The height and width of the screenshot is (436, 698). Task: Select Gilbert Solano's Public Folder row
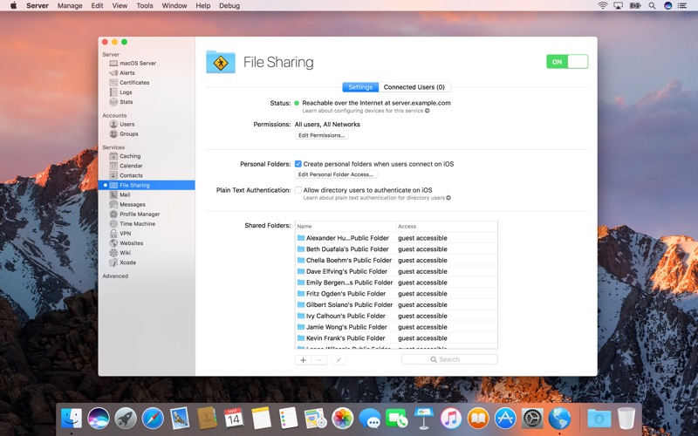[x=396, y=304]
